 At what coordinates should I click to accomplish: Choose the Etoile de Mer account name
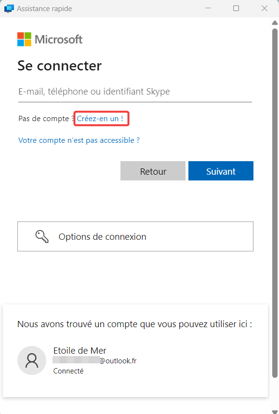point(80,351)
